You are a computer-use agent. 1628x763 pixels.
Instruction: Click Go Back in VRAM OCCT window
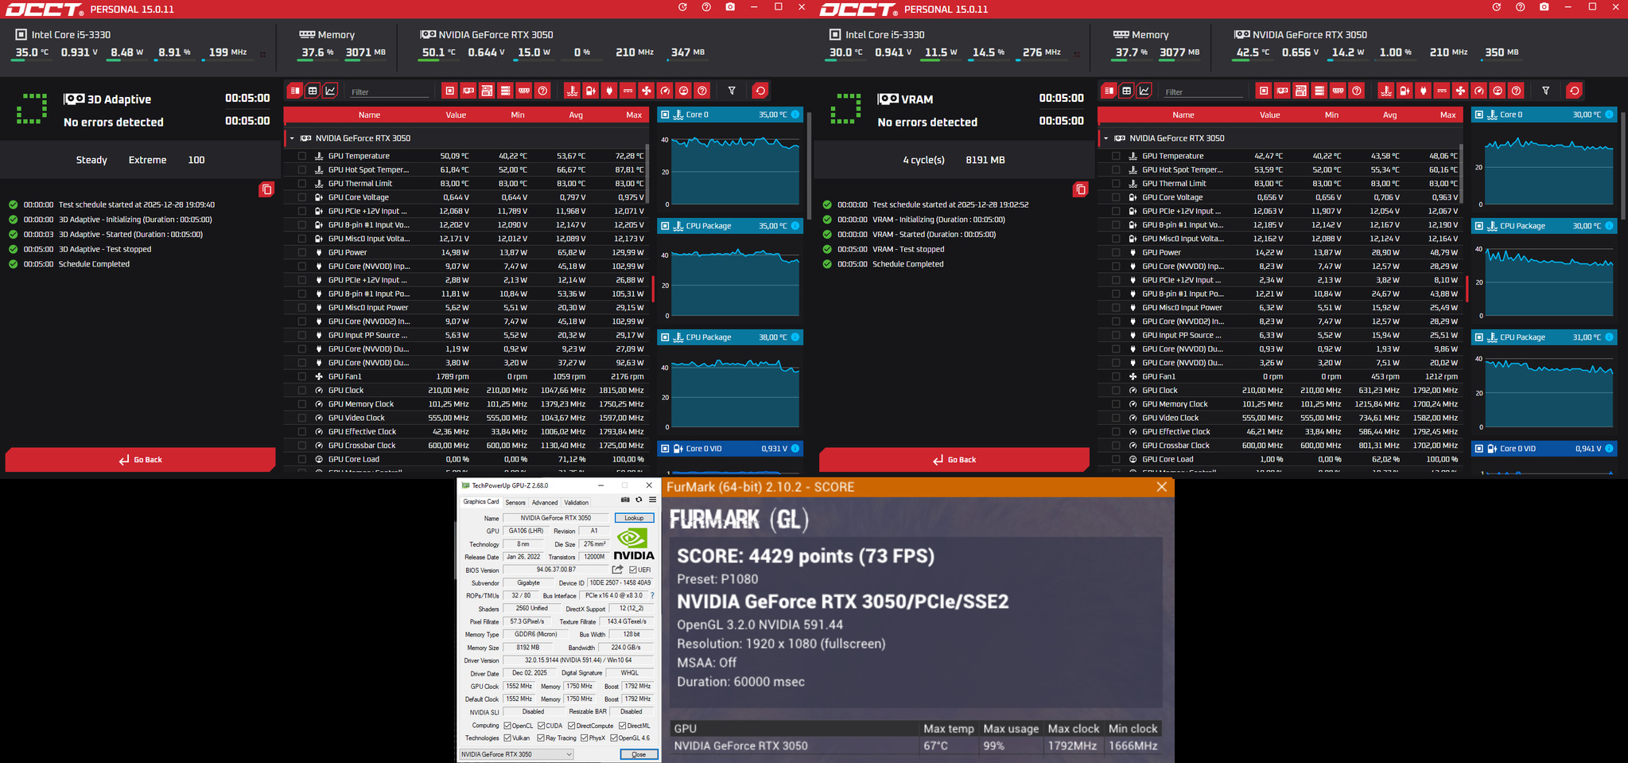point(954,460)
